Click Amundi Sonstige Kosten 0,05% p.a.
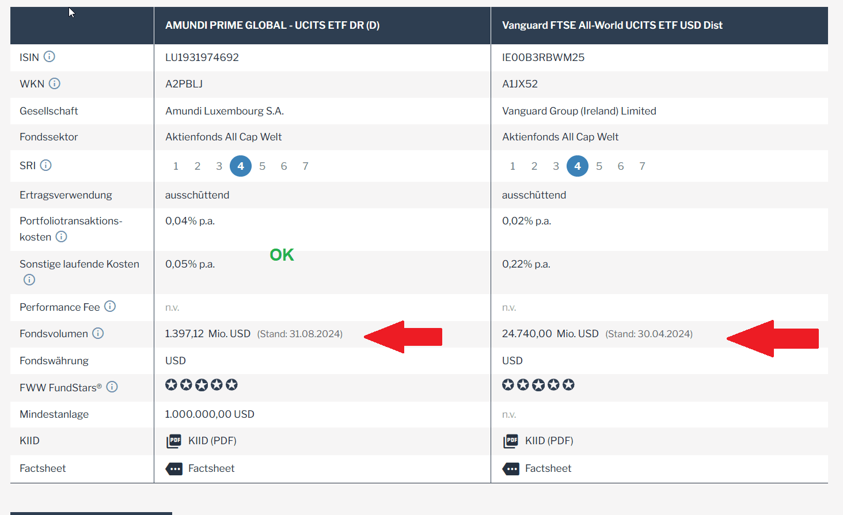This screenshot has height=515, width=843. pyautogui.click(x=190, y=264)
